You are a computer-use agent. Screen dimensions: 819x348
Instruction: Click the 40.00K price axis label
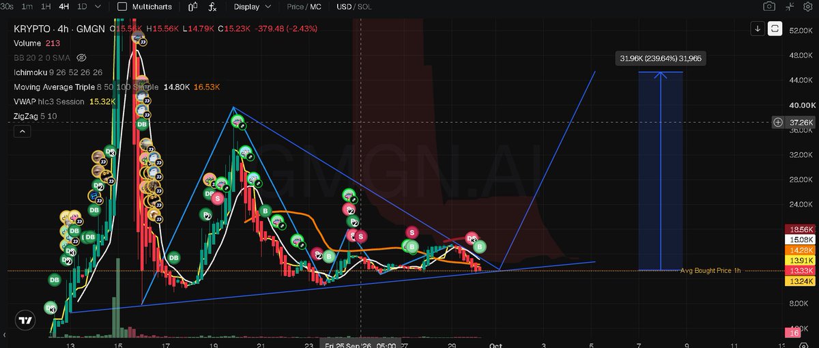[801, 106]
